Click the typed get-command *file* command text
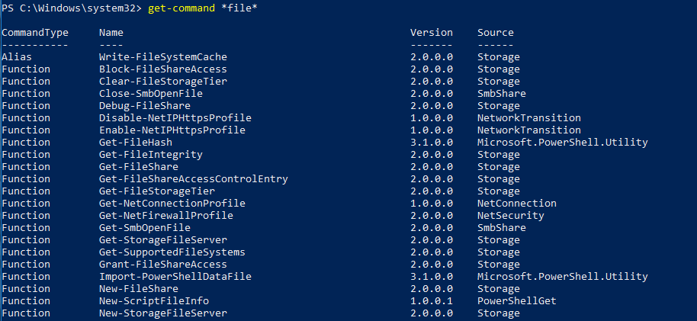697x321 pixels. (x=203, y=8)
